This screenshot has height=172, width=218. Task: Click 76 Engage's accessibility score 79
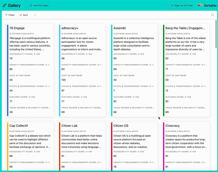(11, 58)
